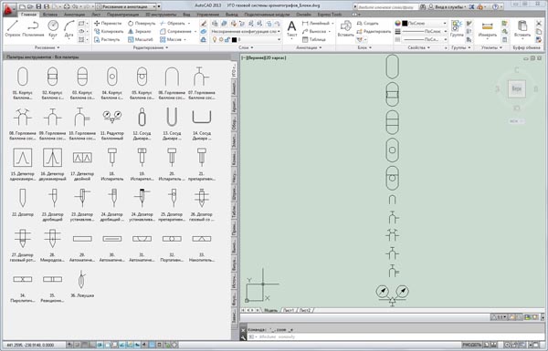Pick palette item 18. Испаритель

[x=112, y=163]
